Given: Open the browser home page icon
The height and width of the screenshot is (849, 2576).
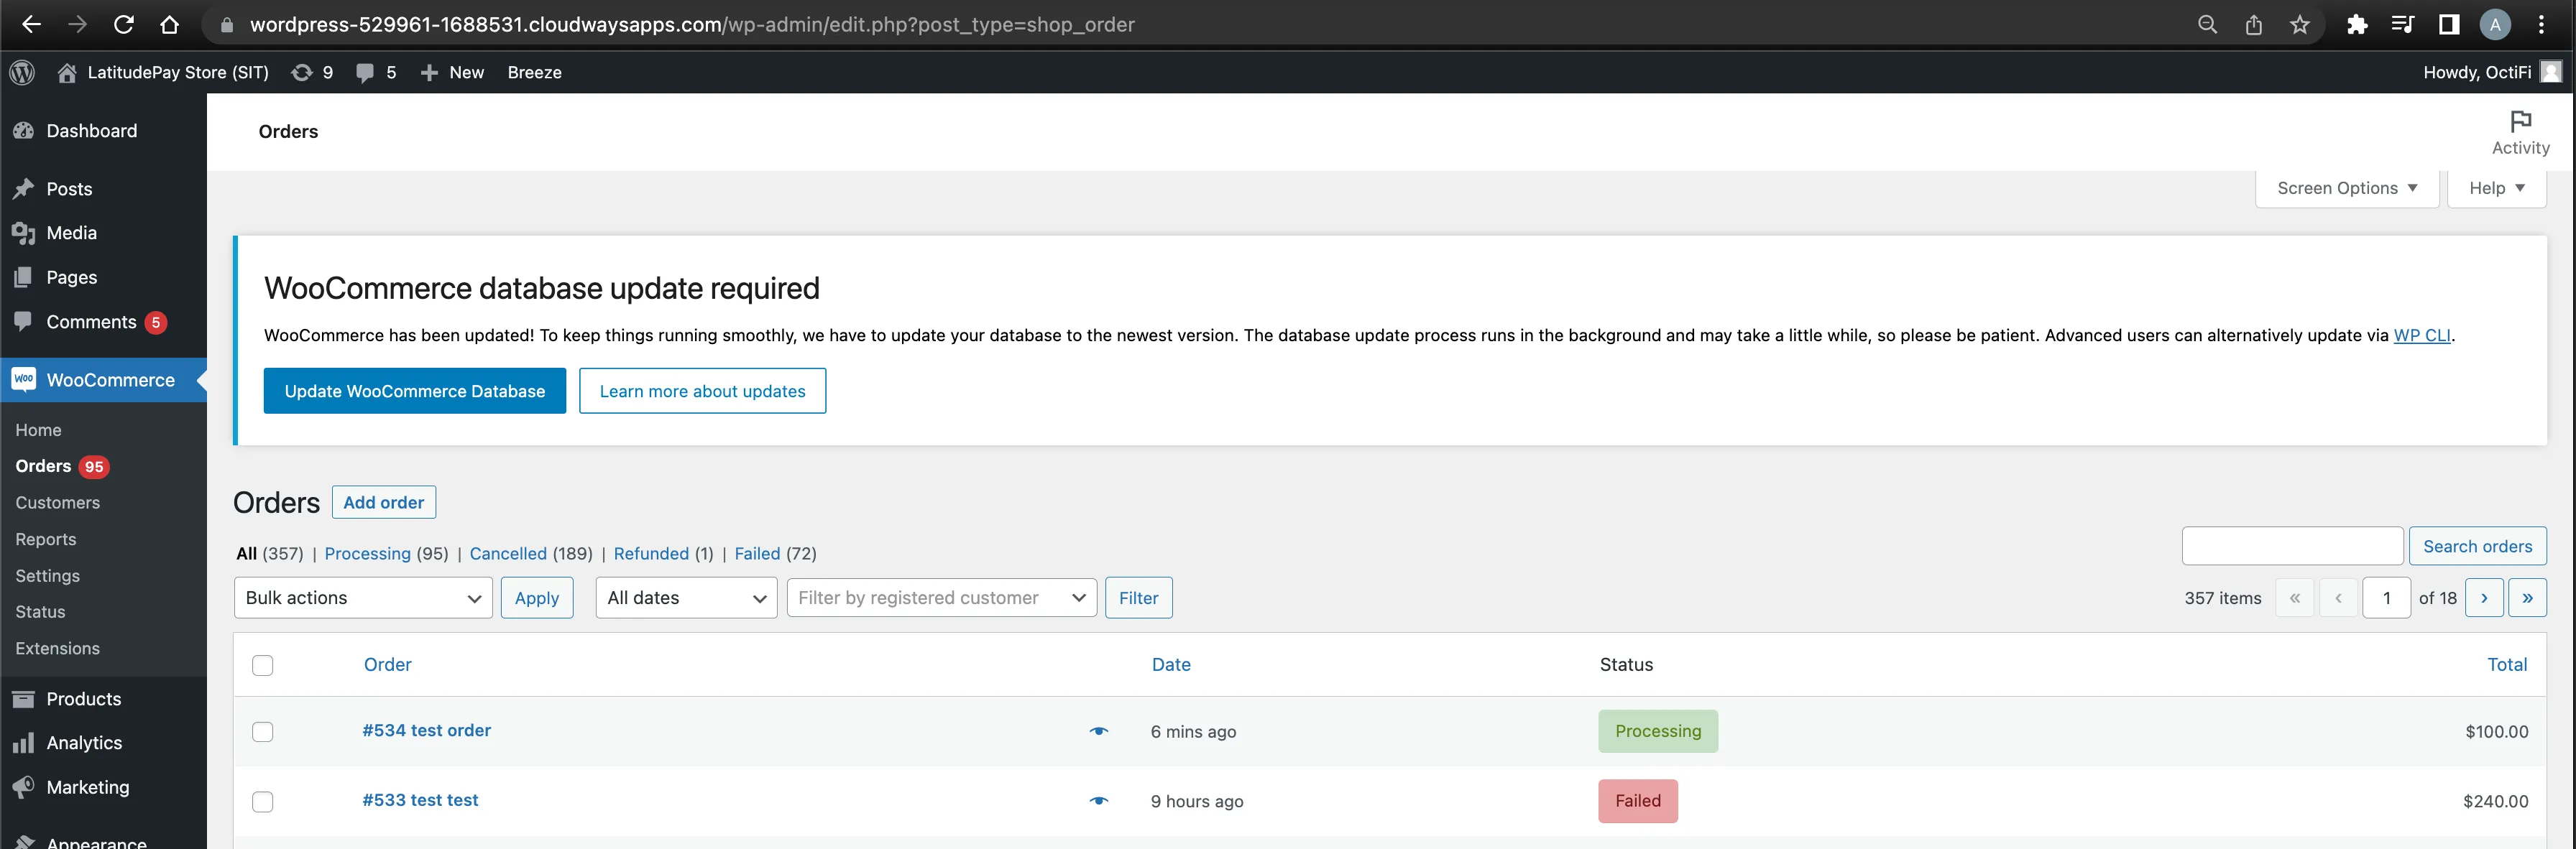Looking at the screenshot, I should pos(170,25).
